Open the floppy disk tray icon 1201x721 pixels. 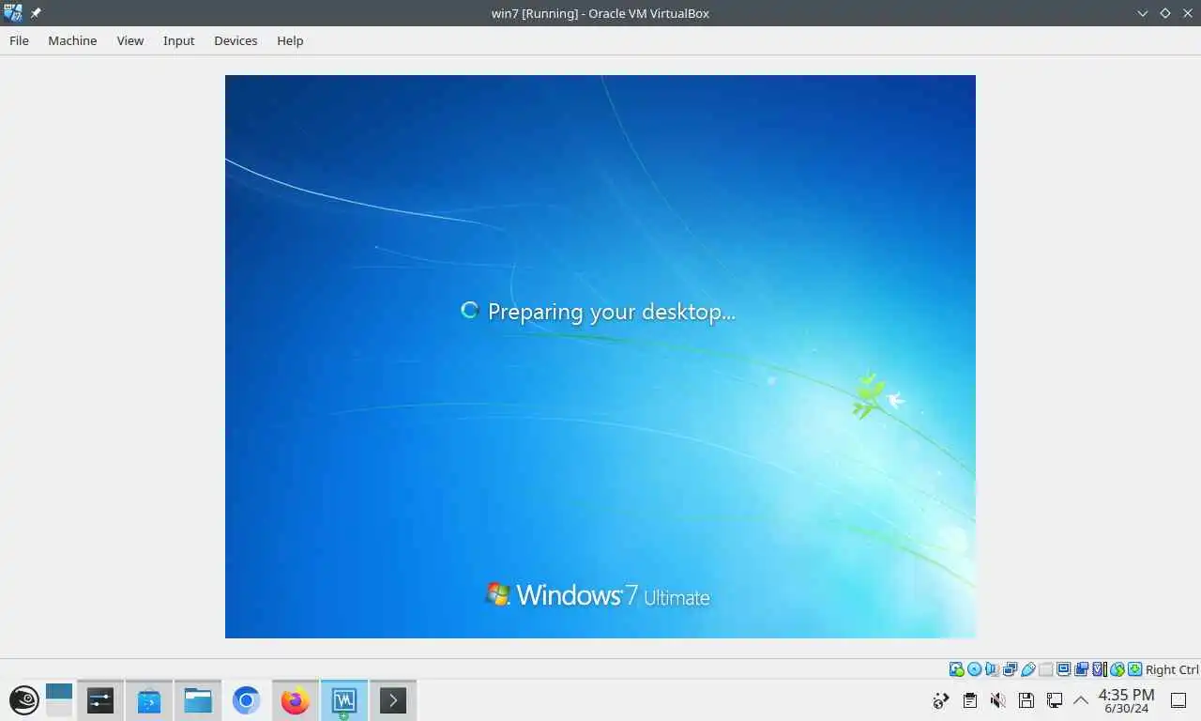[x=1026, y=700]
